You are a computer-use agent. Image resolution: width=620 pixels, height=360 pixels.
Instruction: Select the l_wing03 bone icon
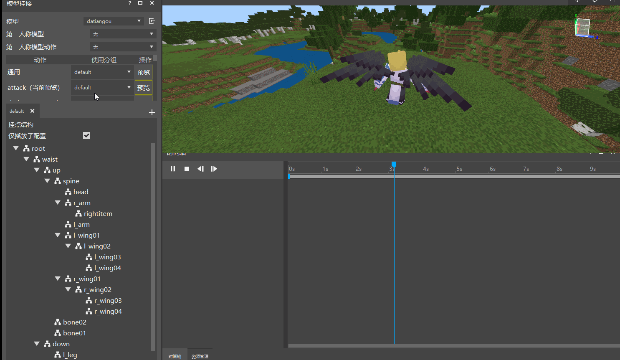[89, 257]
